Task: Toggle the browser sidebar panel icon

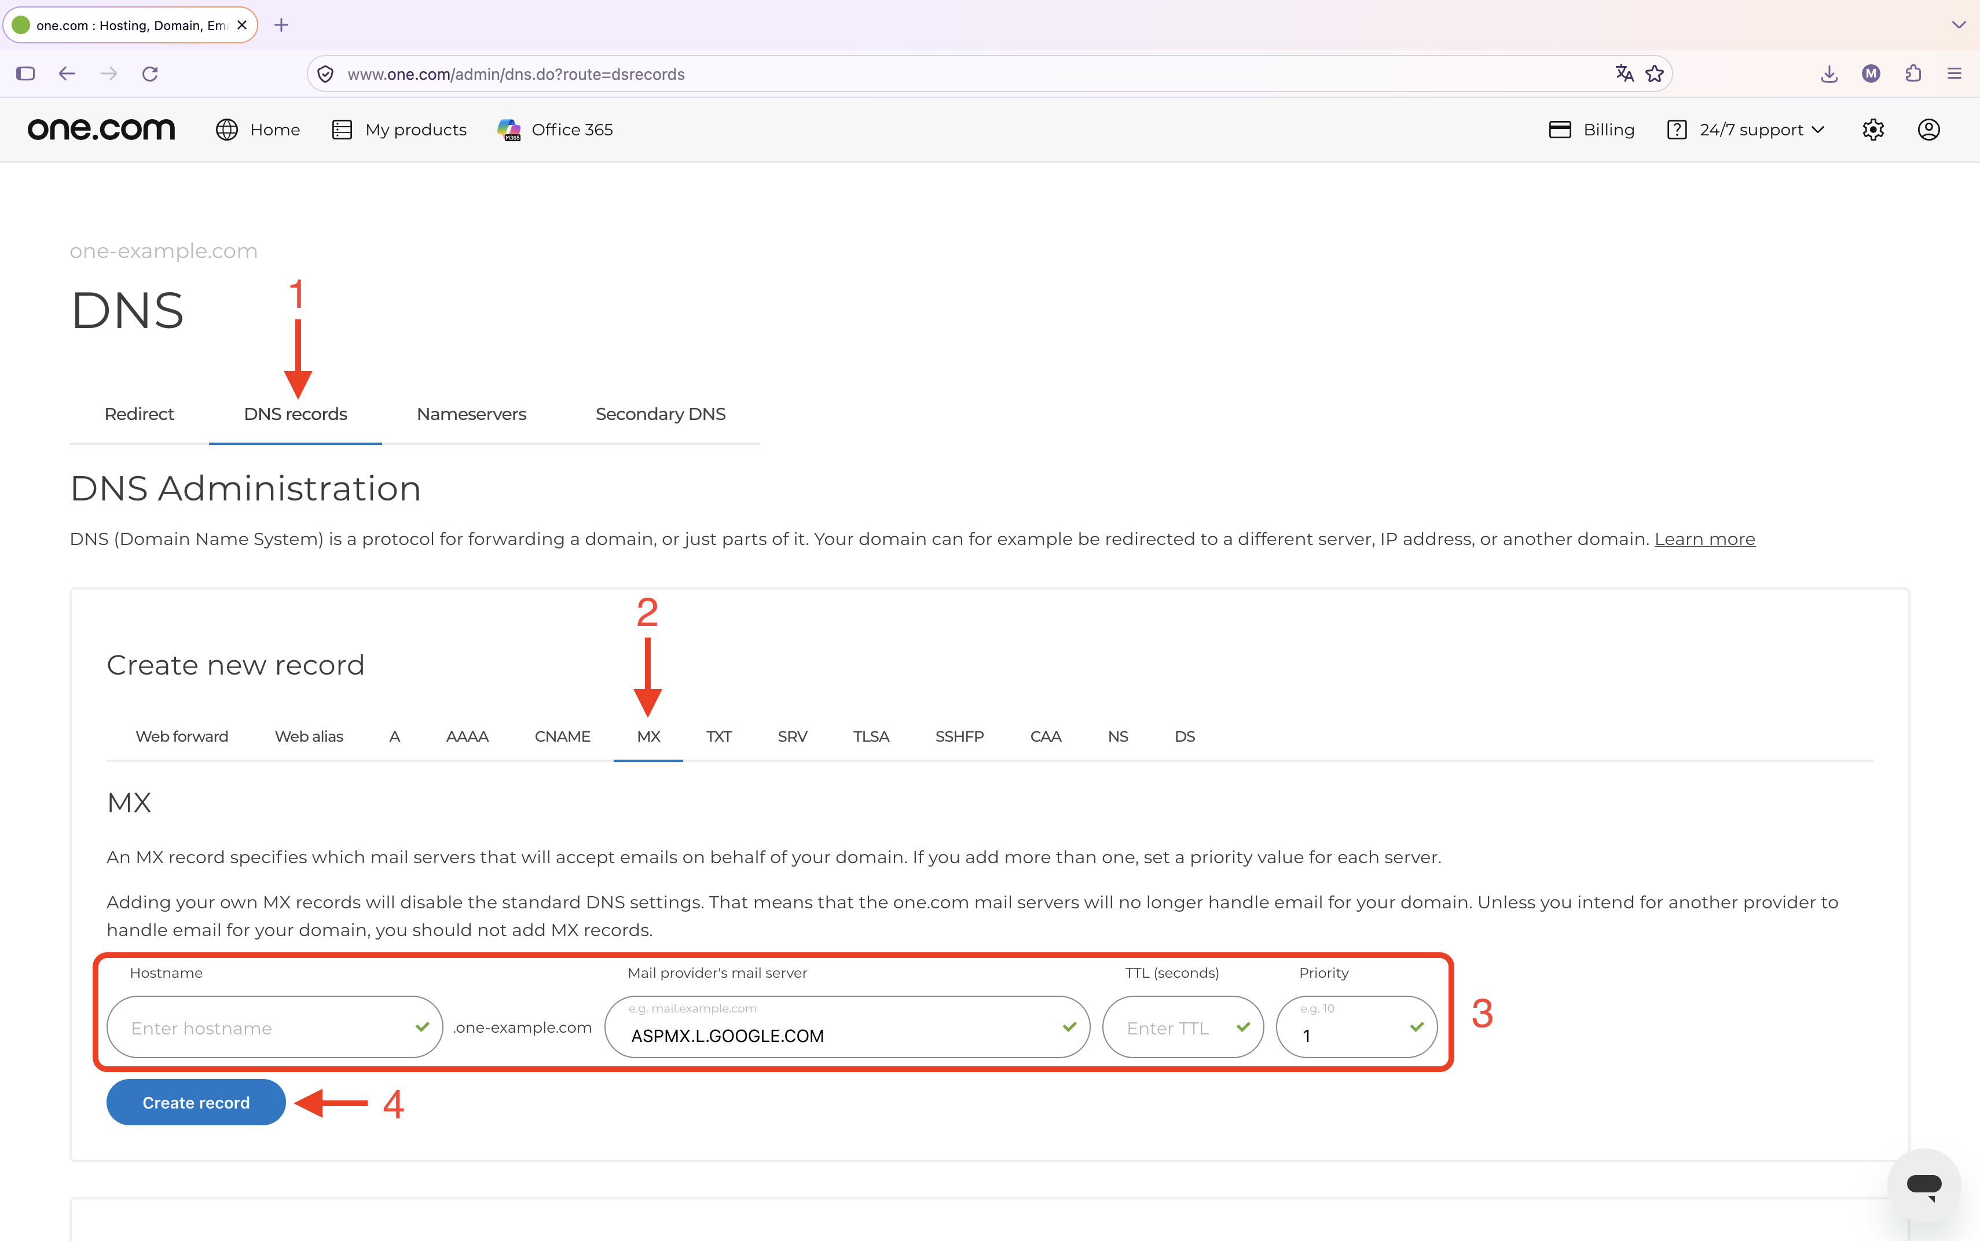Action: click(x=25, y=74)
